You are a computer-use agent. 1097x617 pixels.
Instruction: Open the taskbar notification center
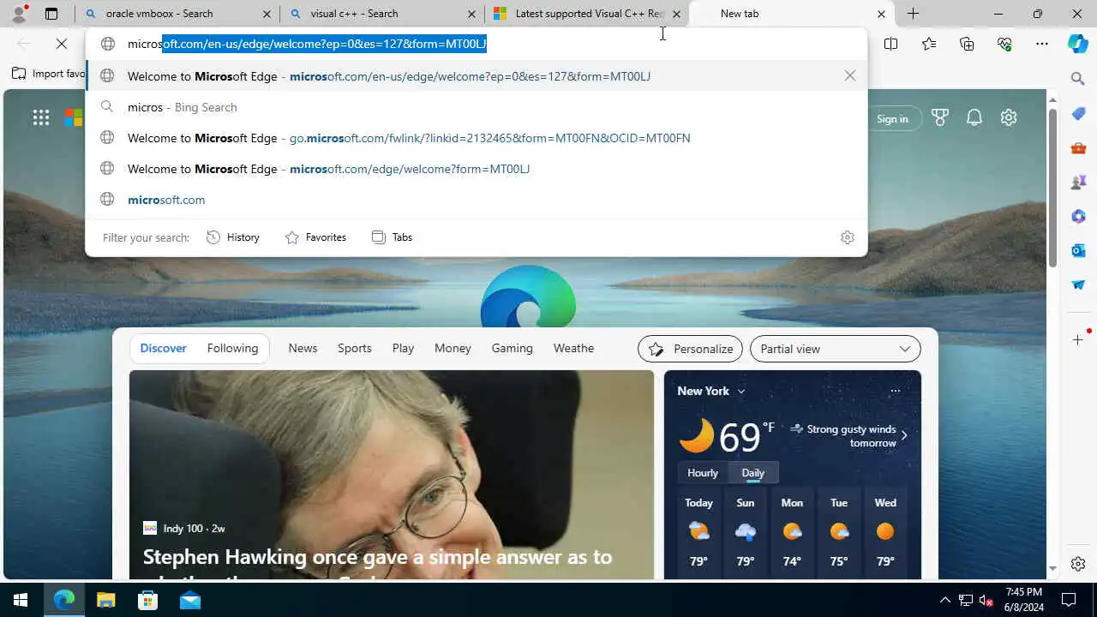click(x=1069, y=600)
